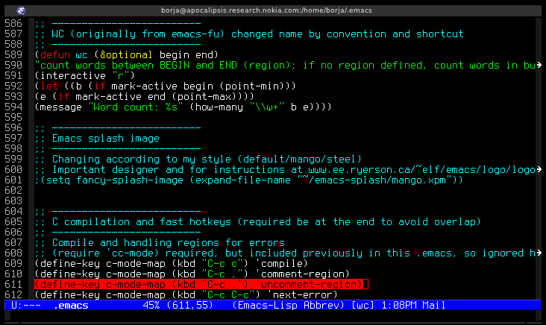Click 'Mail' indicator in mode line

pyautogui.click(x=434, y=306)
